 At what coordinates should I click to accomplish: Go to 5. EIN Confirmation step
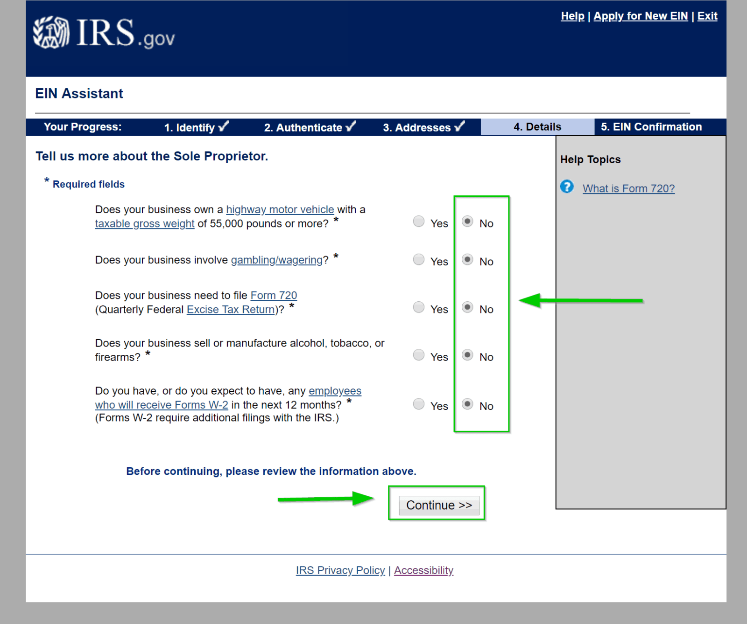click(651, 127)
